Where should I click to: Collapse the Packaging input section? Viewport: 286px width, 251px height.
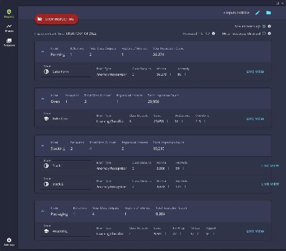[x=42, y=211]
